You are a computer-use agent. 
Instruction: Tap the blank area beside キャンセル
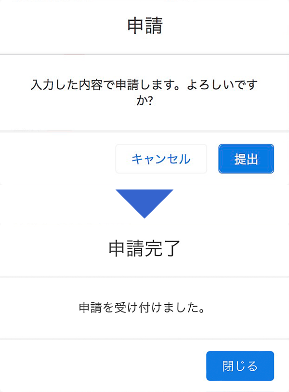pos(58,159)
